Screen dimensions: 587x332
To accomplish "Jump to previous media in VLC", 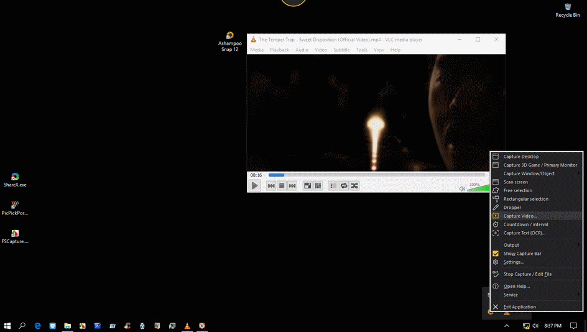I will pyautogui.click(x=271, y=186).
